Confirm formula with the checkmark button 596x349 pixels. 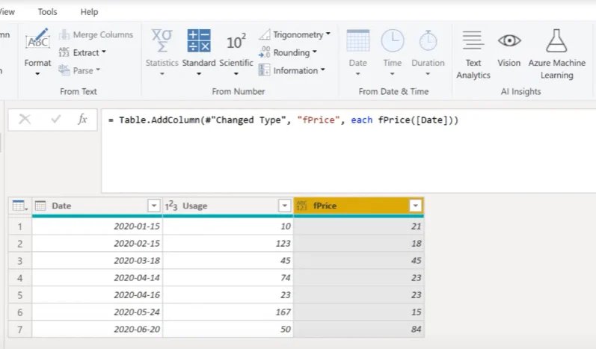(x=55, y=120)
